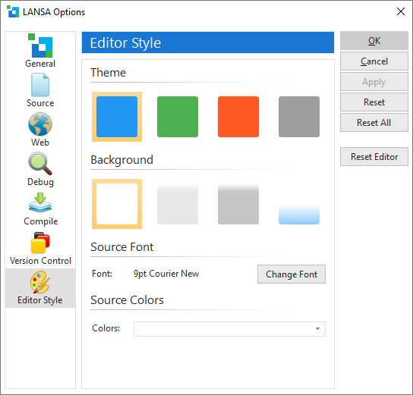This screenshot has width=413, height=395.
Task: Confirm the dialog with OK
Action: click(x=374, y=40)
